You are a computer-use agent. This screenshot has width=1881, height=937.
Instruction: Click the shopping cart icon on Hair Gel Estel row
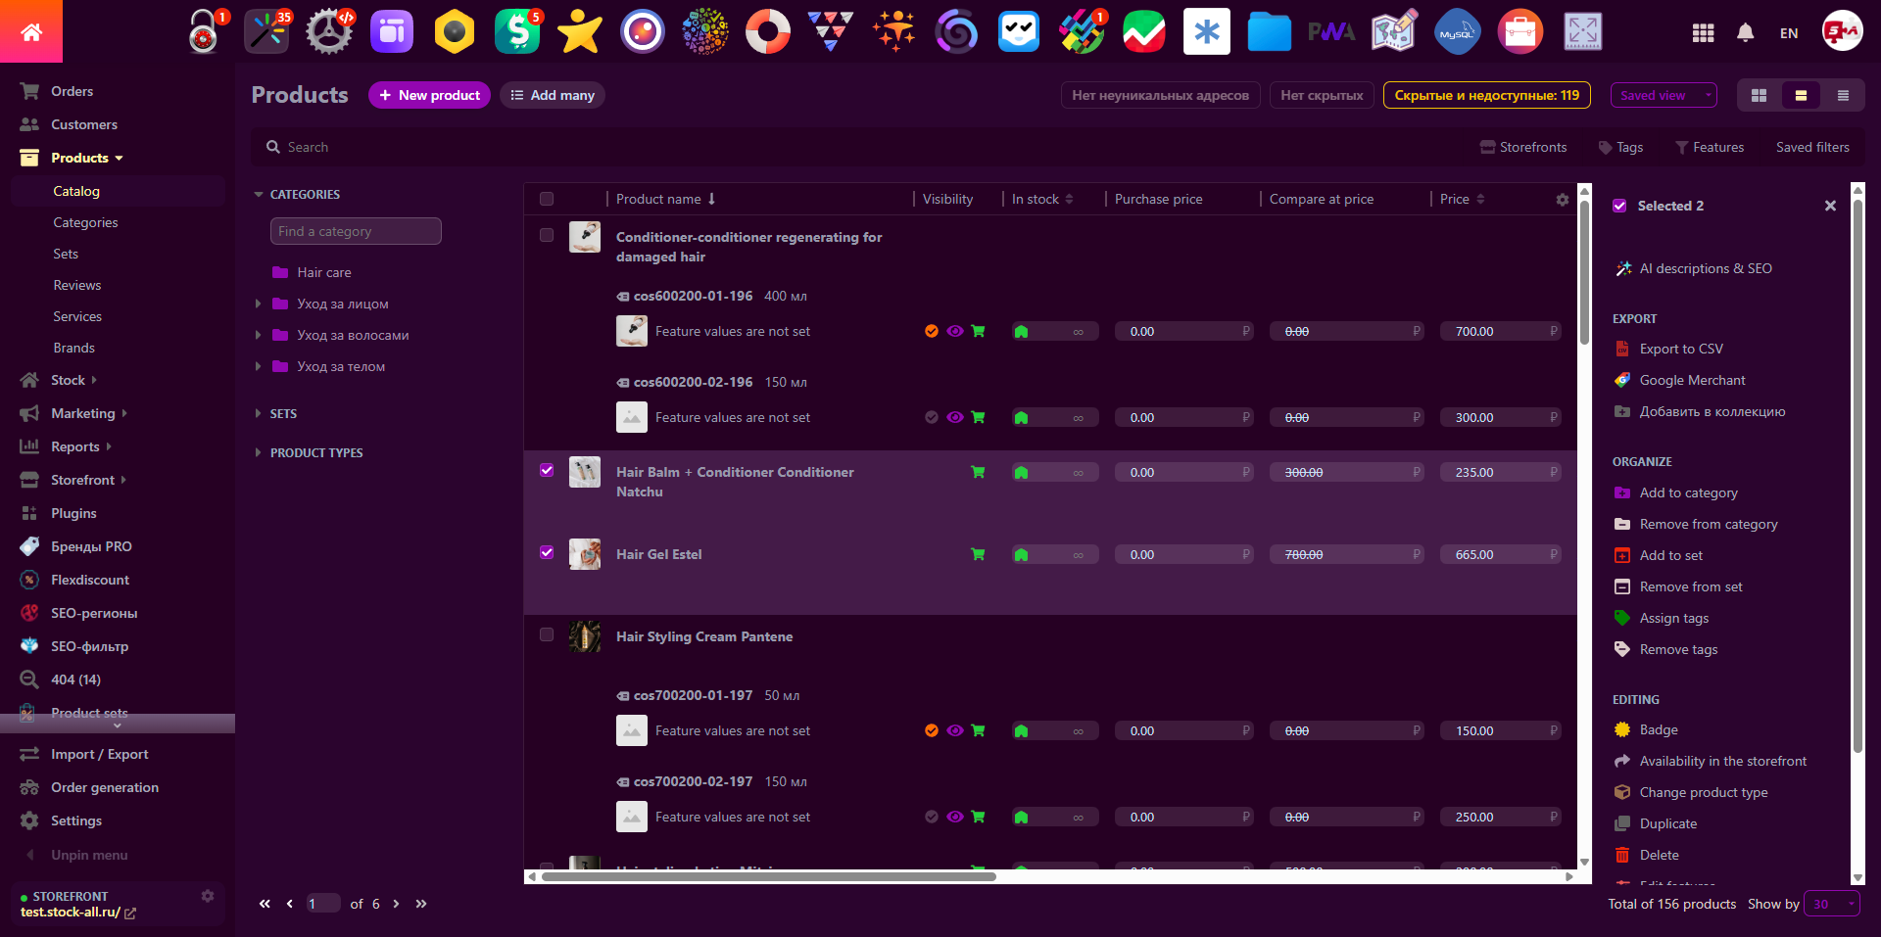coord(978,553)
